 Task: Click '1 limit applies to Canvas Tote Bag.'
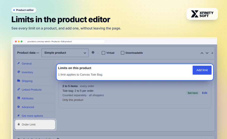(80, 75)
